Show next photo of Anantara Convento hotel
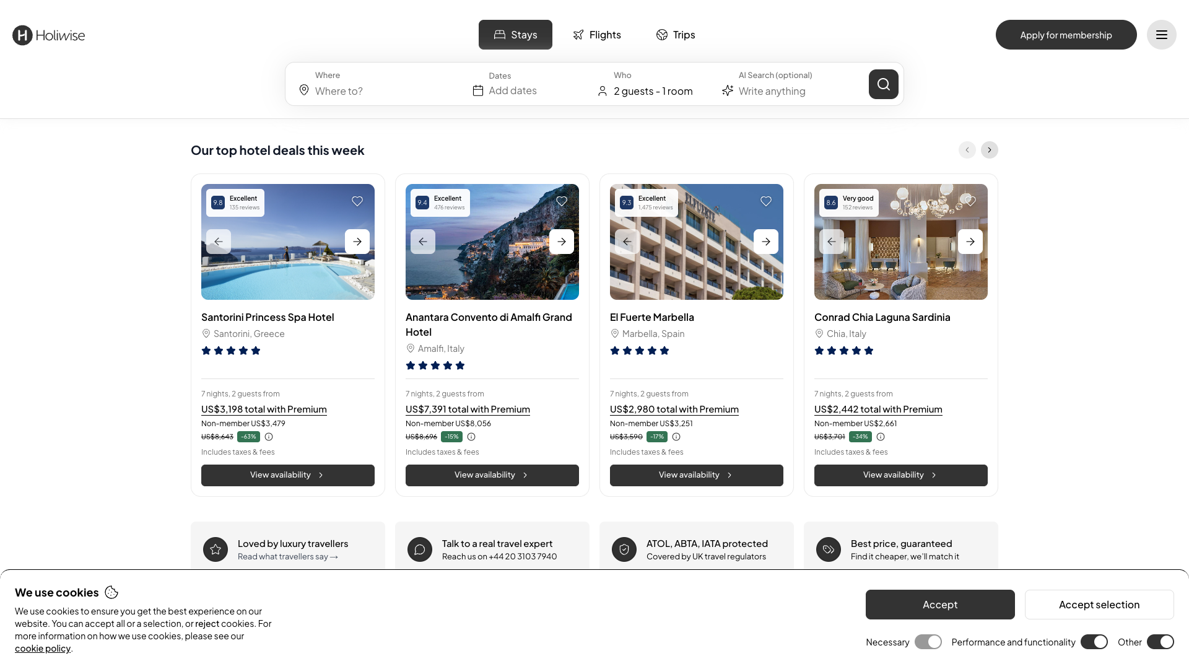 click(562, 242)
